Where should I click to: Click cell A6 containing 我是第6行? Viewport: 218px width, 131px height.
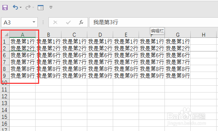23,55
